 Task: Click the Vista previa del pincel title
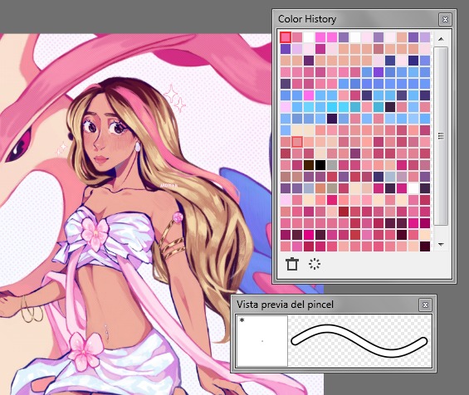click(x=285, y=305)
